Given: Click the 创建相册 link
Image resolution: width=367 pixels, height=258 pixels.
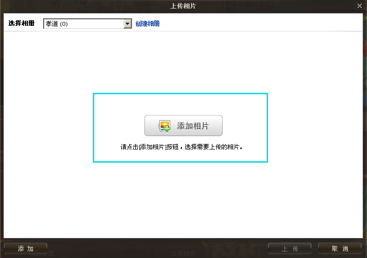Looking at the screenshot, I should pyautogui.click(x=148, y=23).
